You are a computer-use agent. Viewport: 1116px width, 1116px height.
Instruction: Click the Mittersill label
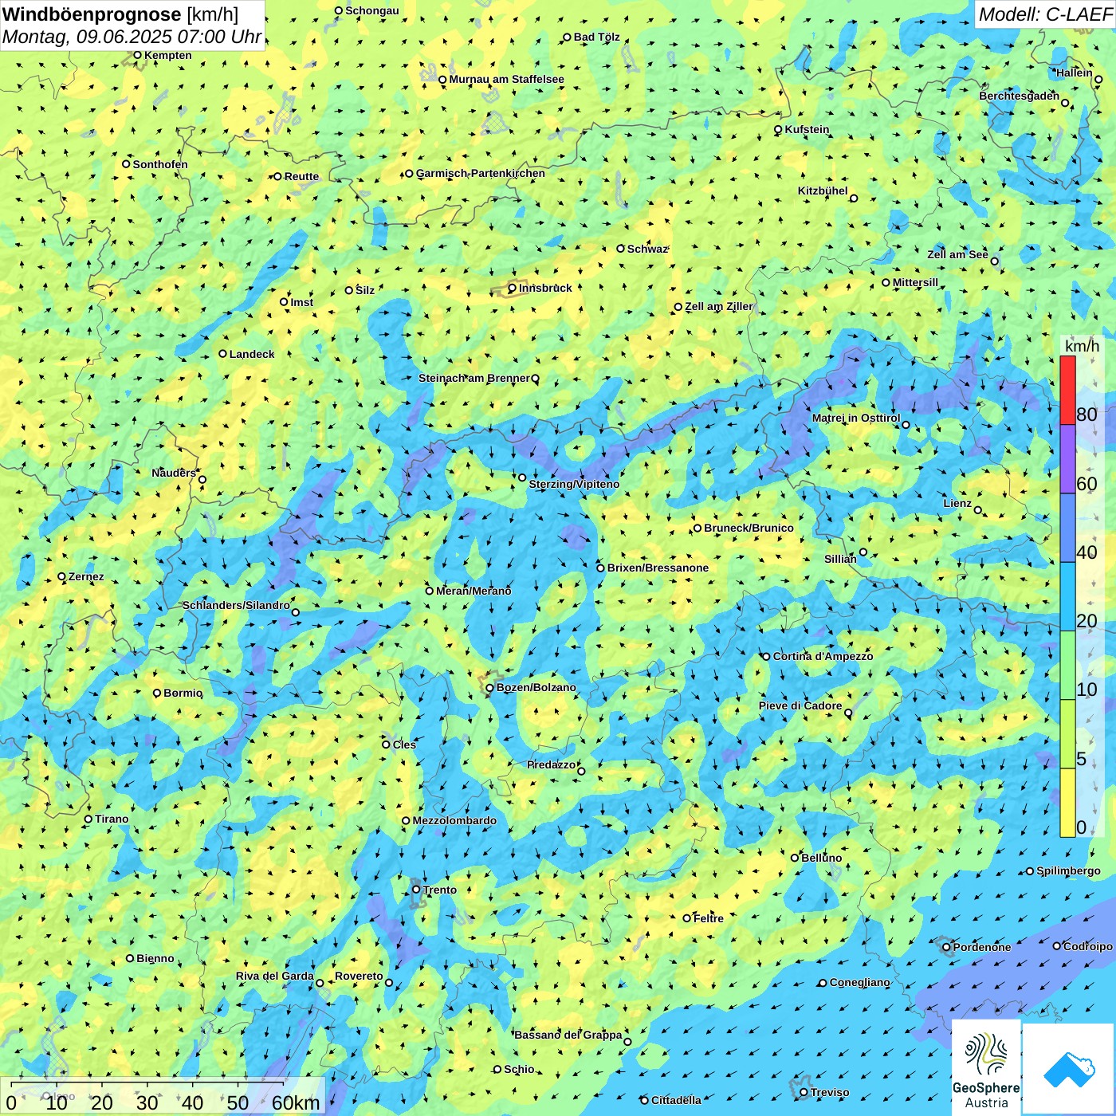click(x=915, y=283)
